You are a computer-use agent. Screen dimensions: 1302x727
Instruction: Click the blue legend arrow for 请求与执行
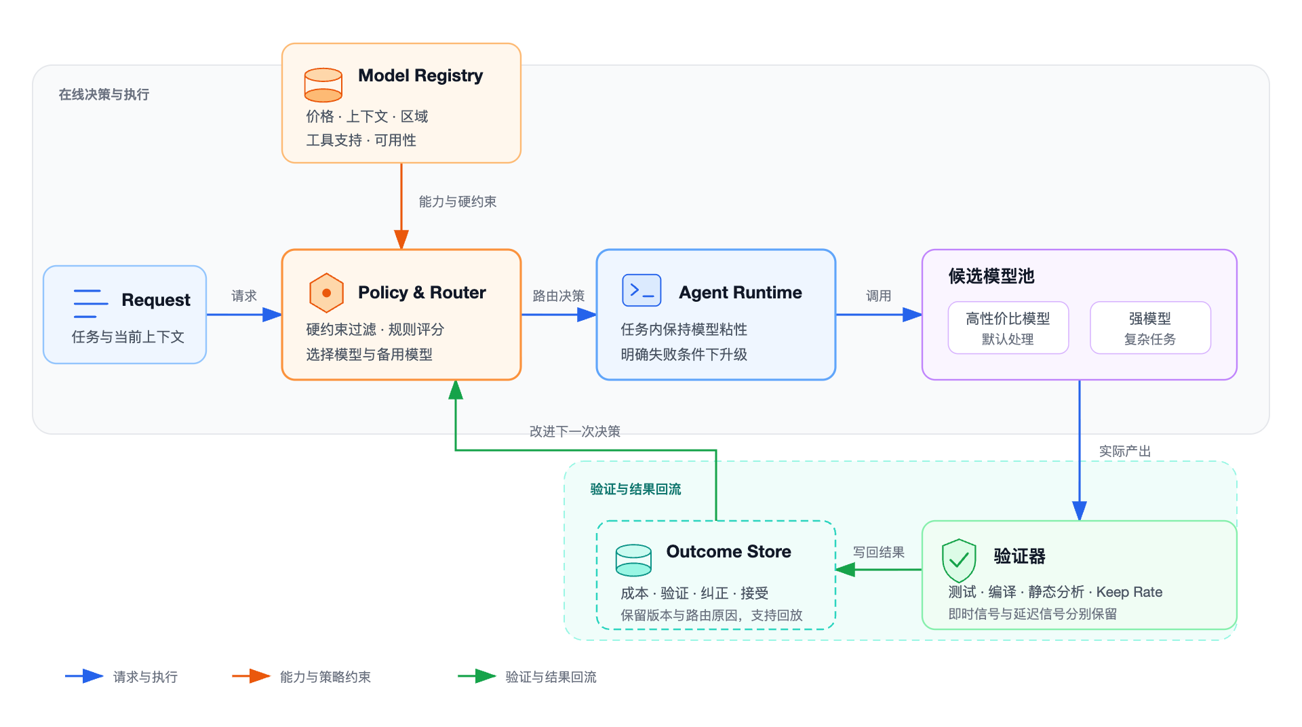click(84, 676)
